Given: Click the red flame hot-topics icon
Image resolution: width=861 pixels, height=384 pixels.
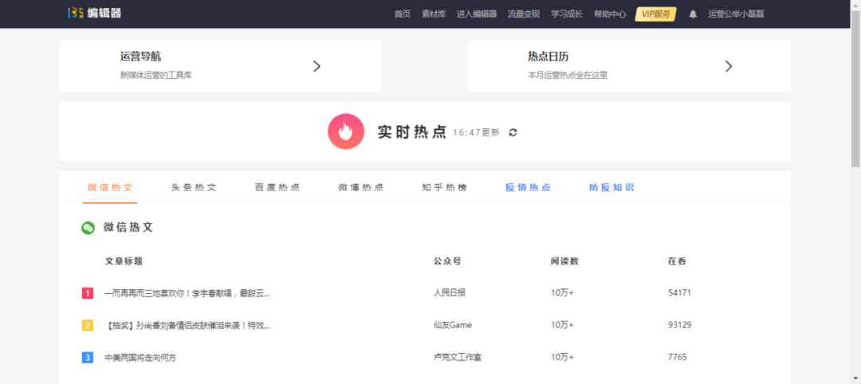Looking at the screenshot, I should click(346, 132).
